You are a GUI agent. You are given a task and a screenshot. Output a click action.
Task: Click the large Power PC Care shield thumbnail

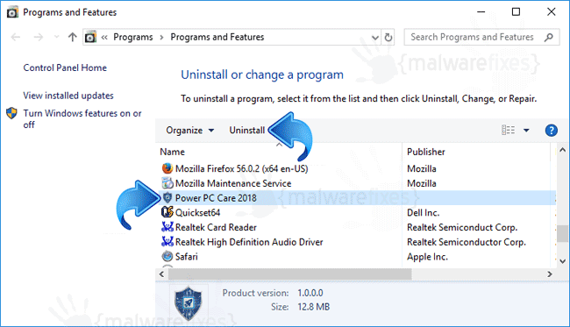(x=188, y=302)
